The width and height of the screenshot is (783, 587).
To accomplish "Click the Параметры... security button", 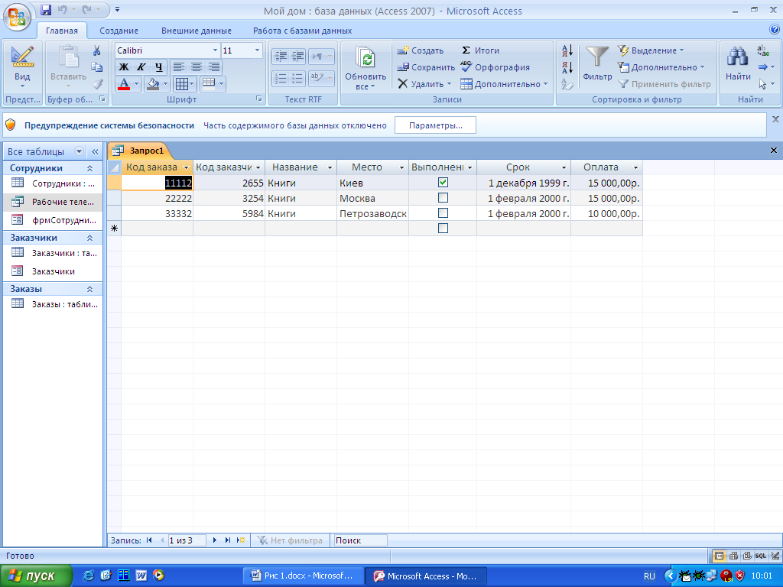I will tap(435, 125).
